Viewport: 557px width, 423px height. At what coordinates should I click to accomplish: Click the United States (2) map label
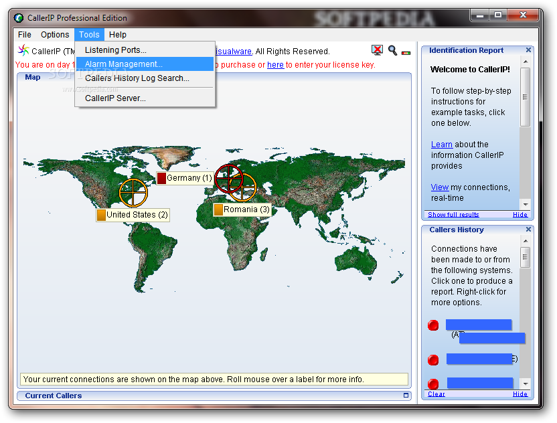(133, 215)
